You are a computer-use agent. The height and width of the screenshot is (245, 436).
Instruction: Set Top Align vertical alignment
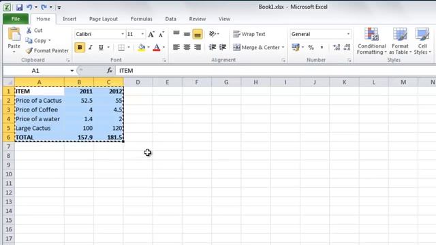[x=176, y=34]
